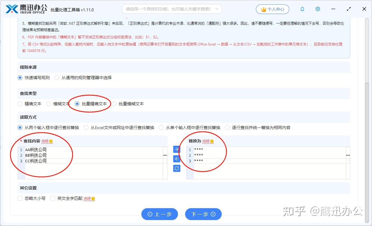Image resolution: width=372 pixels, height=226 pixels.
Task: Select 批量精确文本 search type
Action: pyautogui.click(x=77, y=104)
